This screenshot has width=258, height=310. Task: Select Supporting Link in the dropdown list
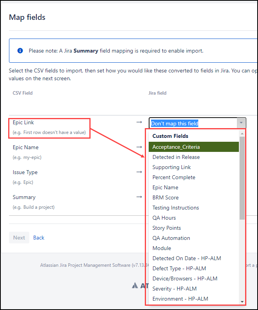(x=194, y=167)
